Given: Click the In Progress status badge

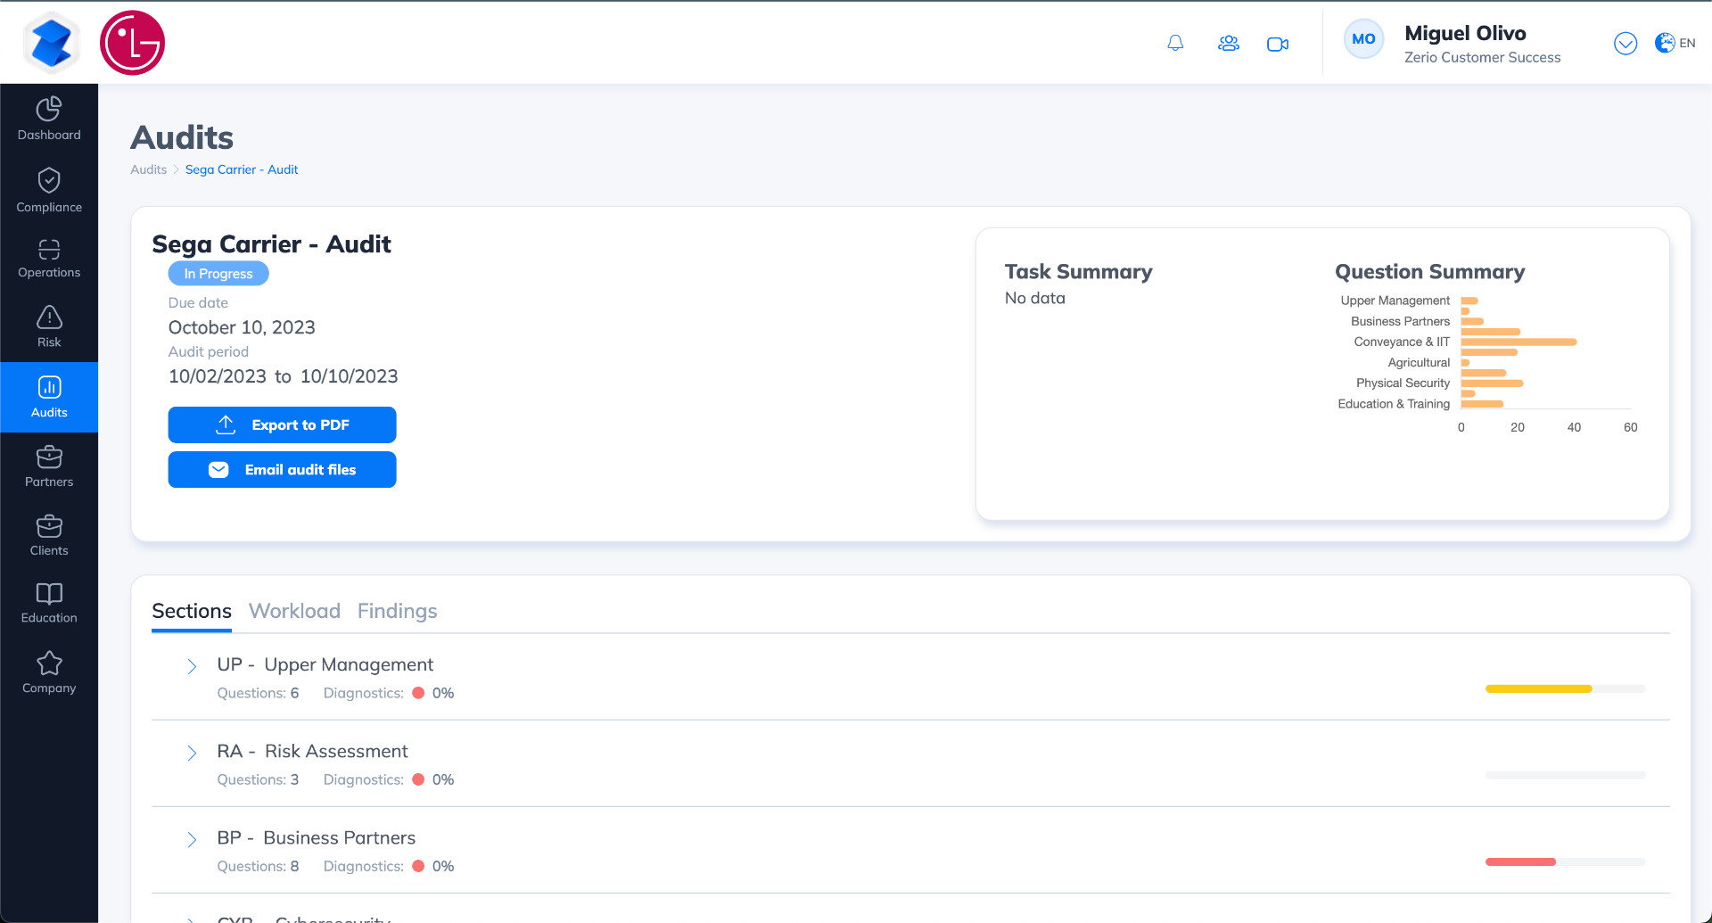Looking at the screenshot, I should (x=218, y=274).
